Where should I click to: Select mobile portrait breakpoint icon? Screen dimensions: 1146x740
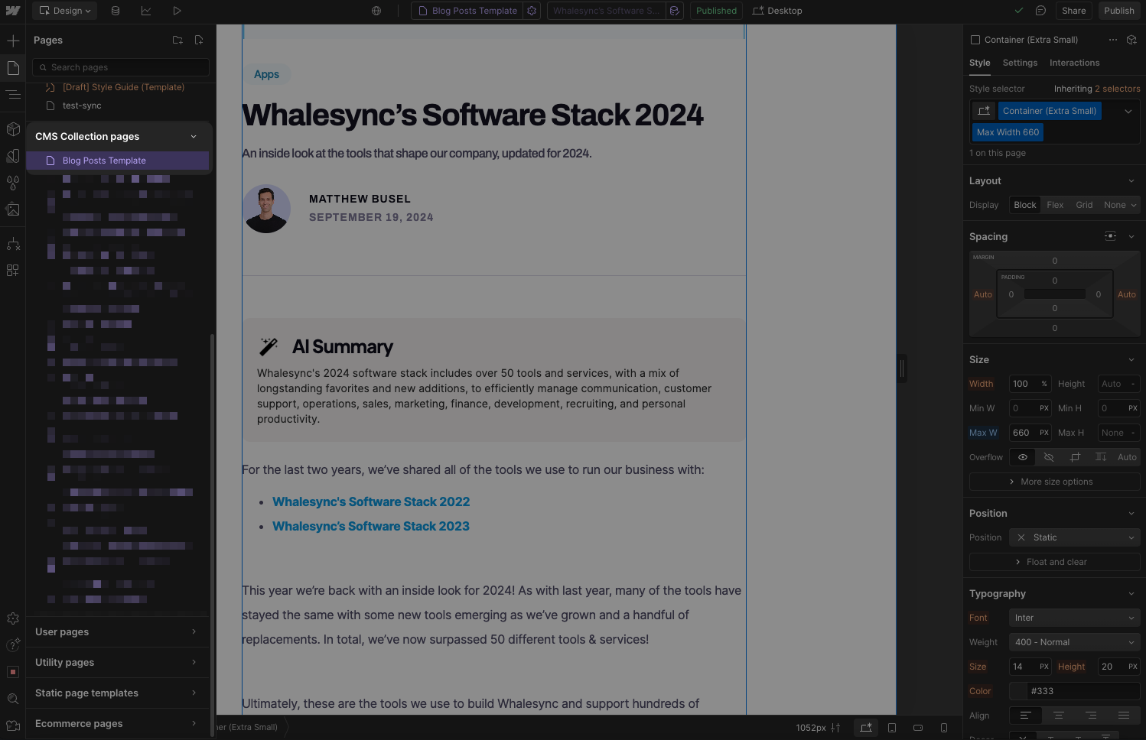tap(944, 728)
